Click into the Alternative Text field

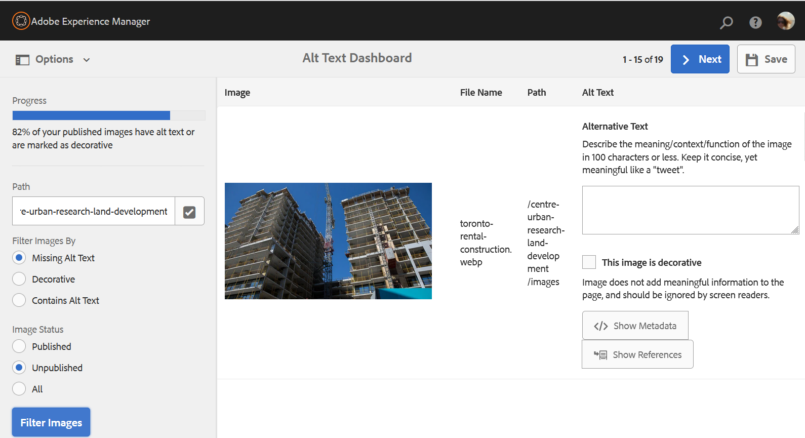[690, 210]
